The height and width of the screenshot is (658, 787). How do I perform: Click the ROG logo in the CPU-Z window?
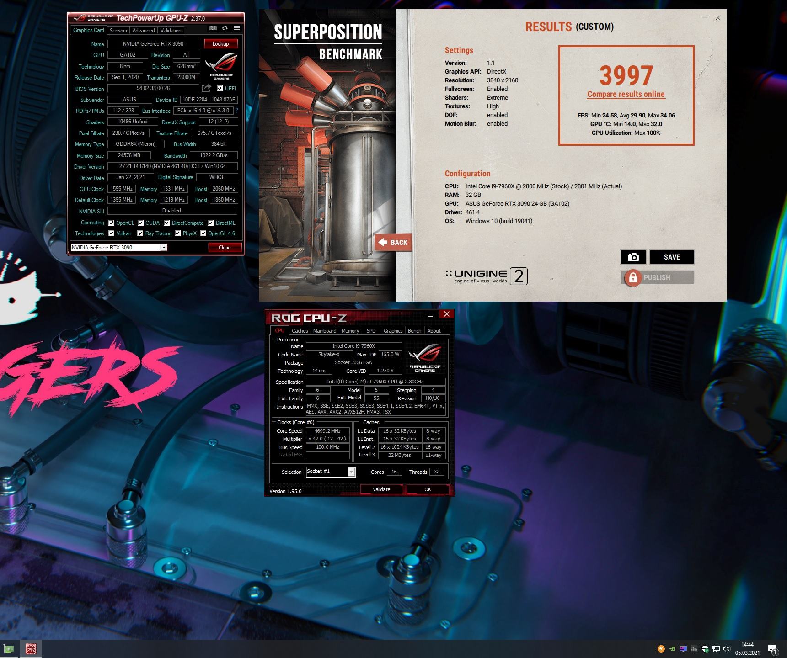[x=425, y=358]
